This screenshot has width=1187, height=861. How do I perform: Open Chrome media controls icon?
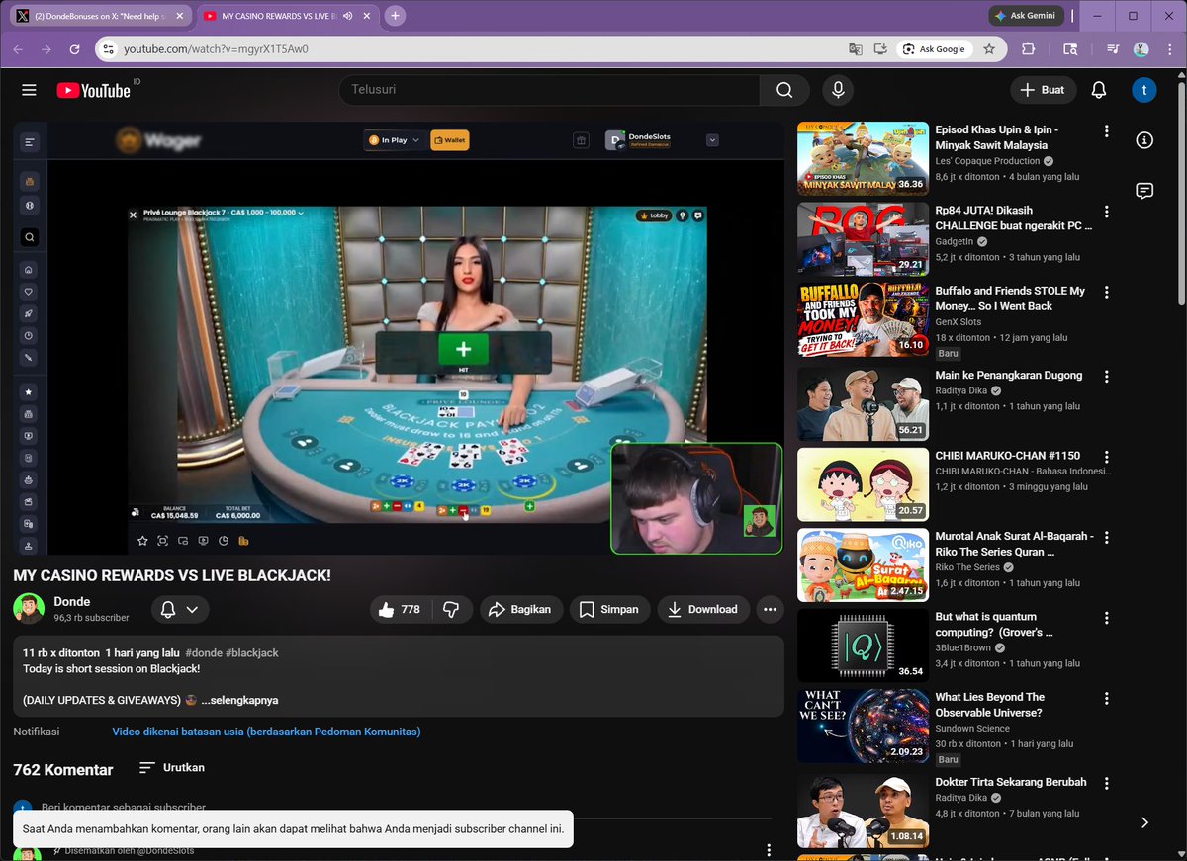click(x=1113, y=48)
